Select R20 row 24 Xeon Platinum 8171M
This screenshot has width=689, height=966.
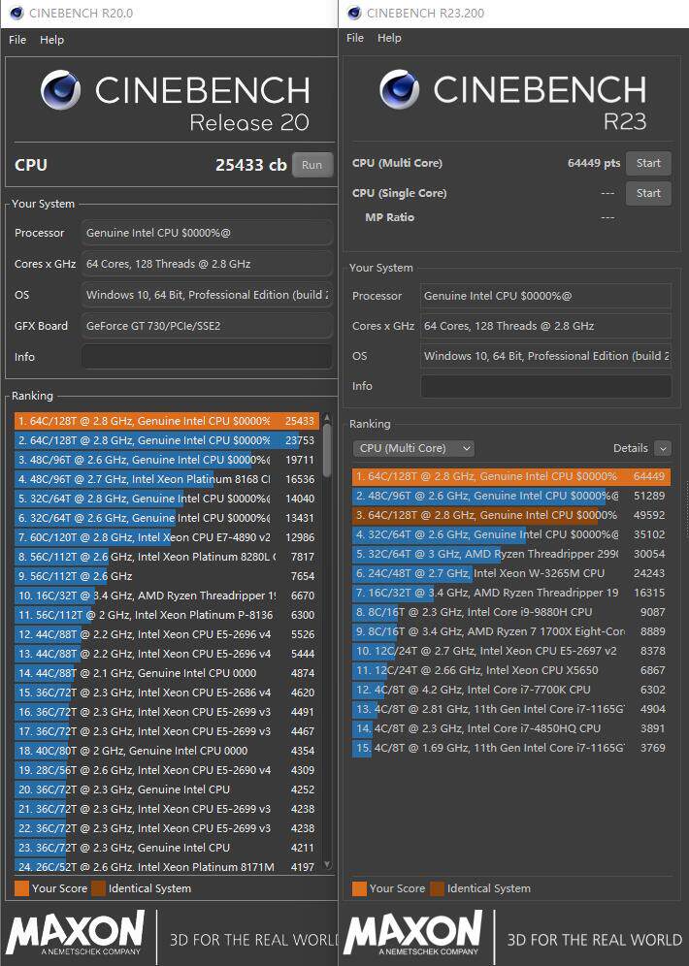(167, 867)
